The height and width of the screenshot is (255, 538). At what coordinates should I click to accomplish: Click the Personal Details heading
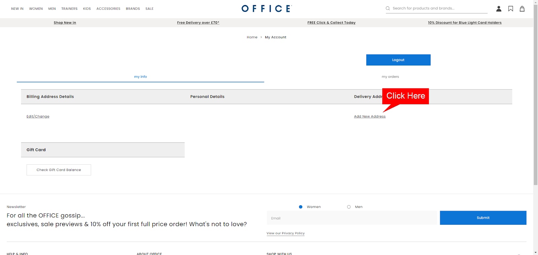tap(207, 97)
